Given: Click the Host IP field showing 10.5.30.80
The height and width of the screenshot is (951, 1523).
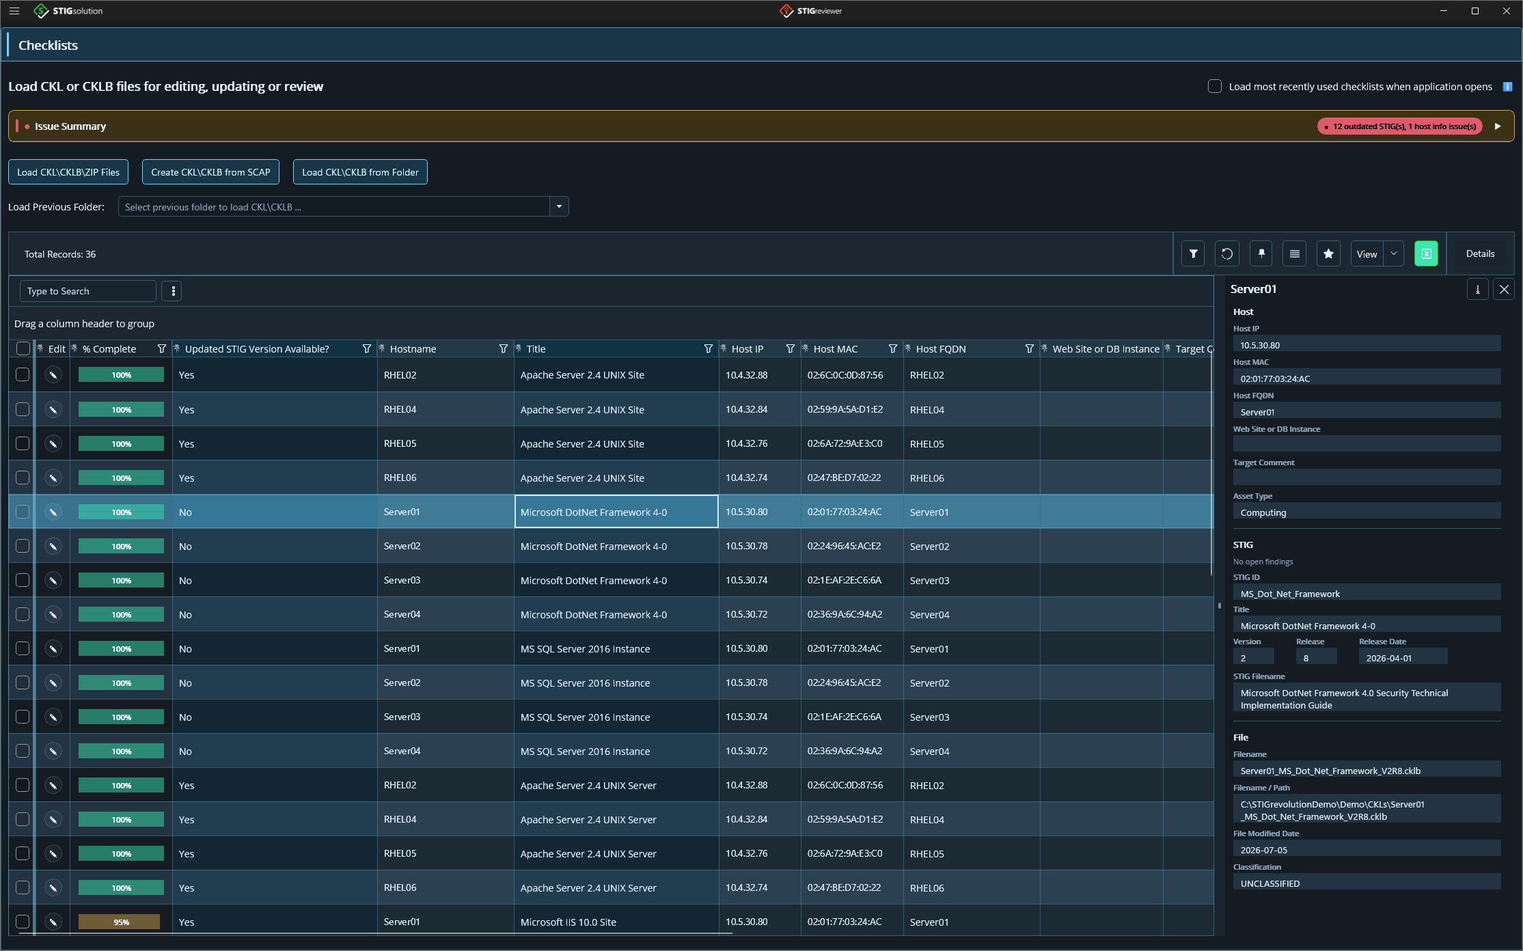Looking at the screenshot, I should click(x=1367, y=345).
